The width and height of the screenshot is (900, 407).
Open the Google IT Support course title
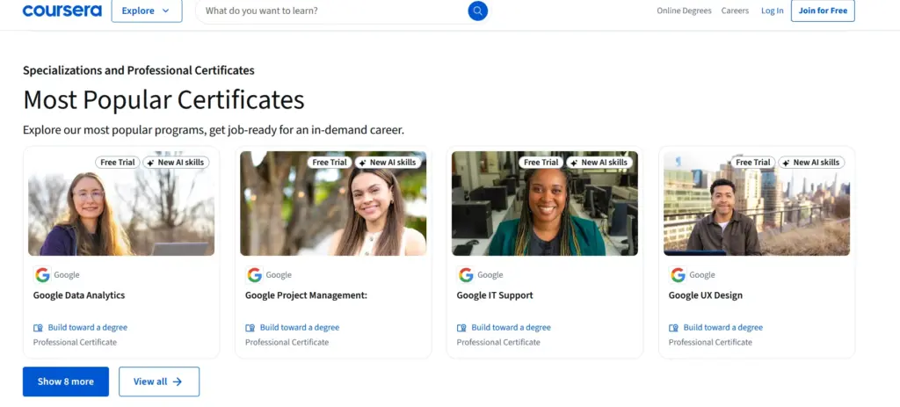495,295
